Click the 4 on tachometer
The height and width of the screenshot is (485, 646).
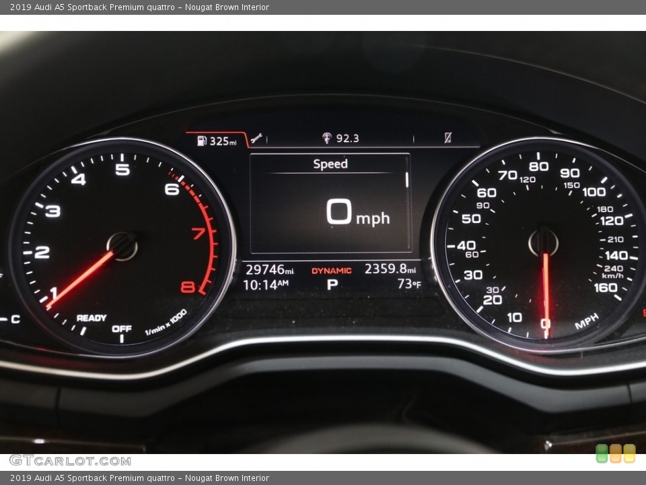click(78, 179)
